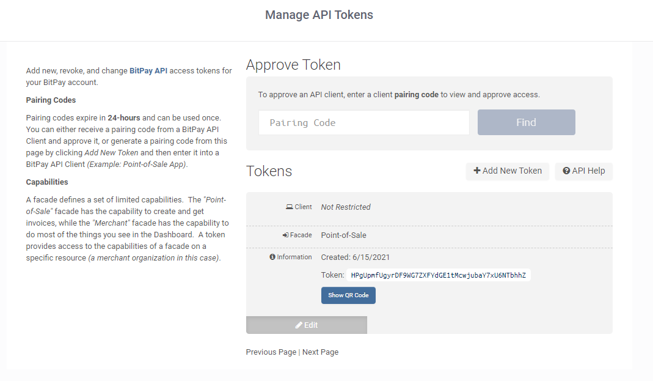
Task: Click the Created: 6/15/2021 text
Action: 356,257
